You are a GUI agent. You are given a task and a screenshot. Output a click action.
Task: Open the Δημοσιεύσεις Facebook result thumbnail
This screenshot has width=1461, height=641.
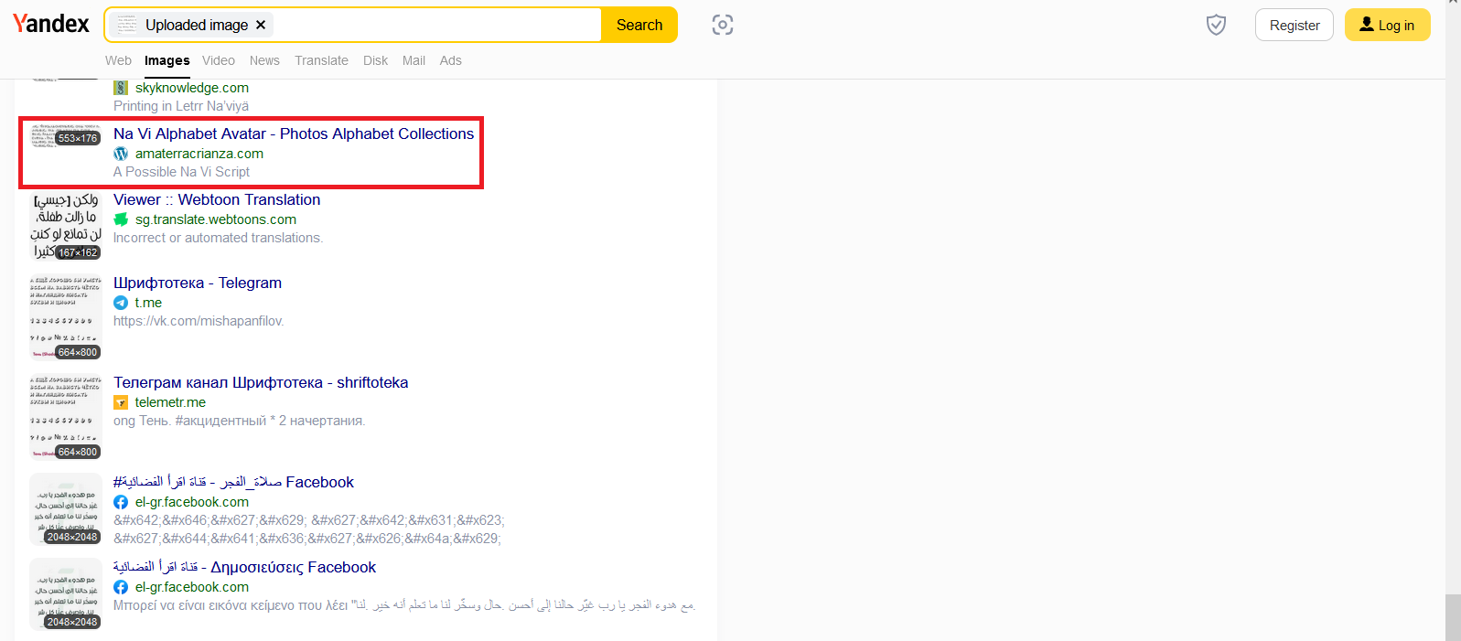pyautogui.click(x=65, y=593)
